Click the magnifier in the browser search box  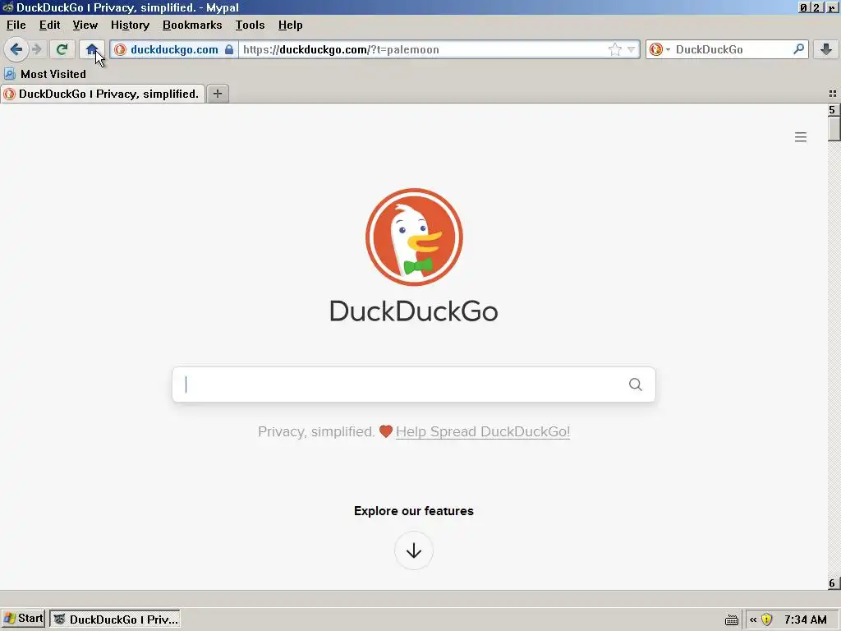[798, 49]
